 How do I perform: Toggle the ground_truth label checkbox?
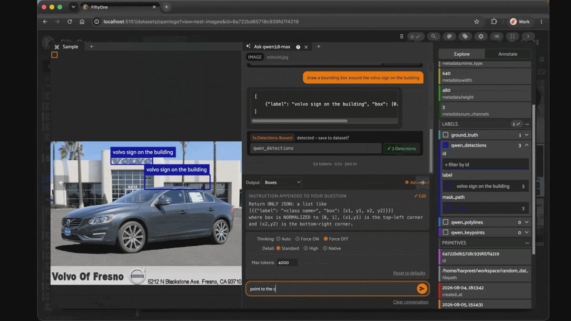click(445, 135)
